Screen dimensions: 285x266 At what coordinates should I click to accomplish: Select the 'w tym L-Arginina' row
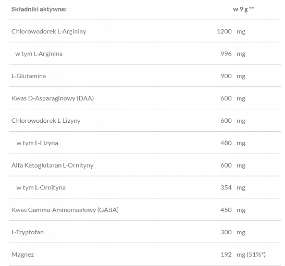[x=145, y=54]
